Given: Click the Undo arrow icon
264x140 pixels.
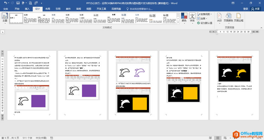Looking at the screenshot, I should click(x=6, y=3).
